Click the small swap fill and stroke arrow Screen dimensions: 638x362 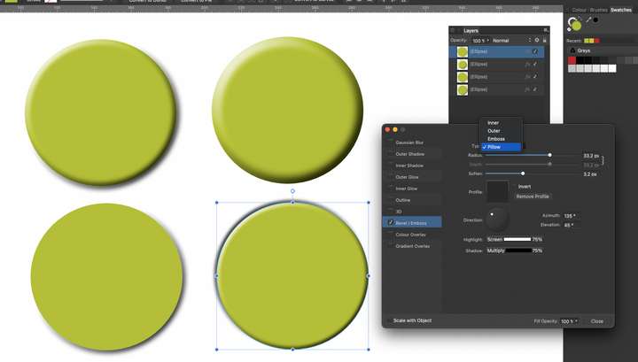pyautogui.click(x=580, y=19)
